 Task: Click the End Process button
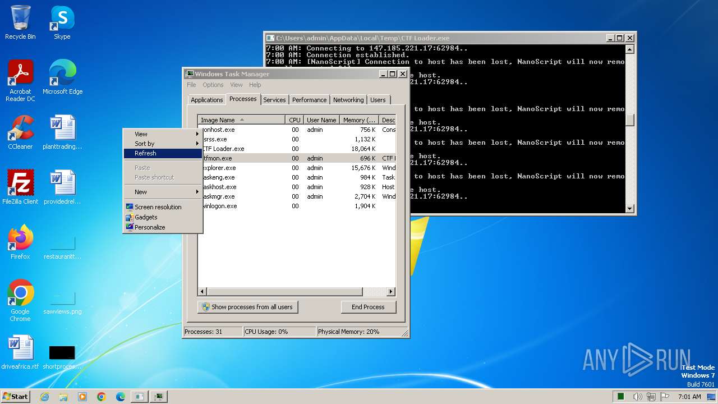(368, 307)
